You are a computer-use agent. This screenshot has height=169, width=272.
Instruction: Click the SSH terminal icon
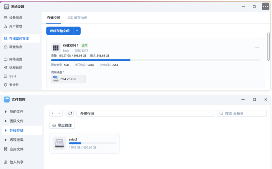click(6, 76)
